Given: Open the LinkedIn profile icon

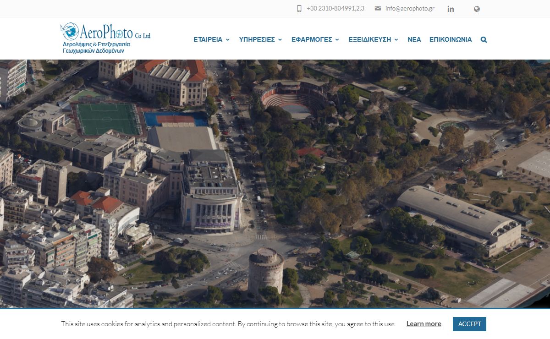Looking at the screenshot, I should pyautogui.click(x=451, y=9).
